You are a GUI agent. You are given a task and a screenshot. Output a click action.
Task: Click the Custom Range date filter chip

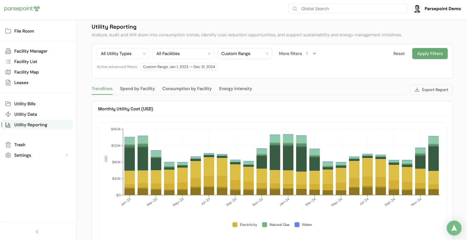click(179, 67)
